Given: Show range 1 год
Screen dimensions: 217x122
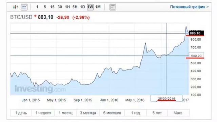Looking at the screenshot, I should 136,113.
